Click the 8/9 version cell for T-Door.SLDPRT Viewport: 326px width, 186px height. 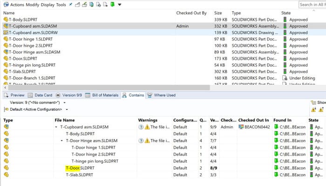tap(213, 168)
